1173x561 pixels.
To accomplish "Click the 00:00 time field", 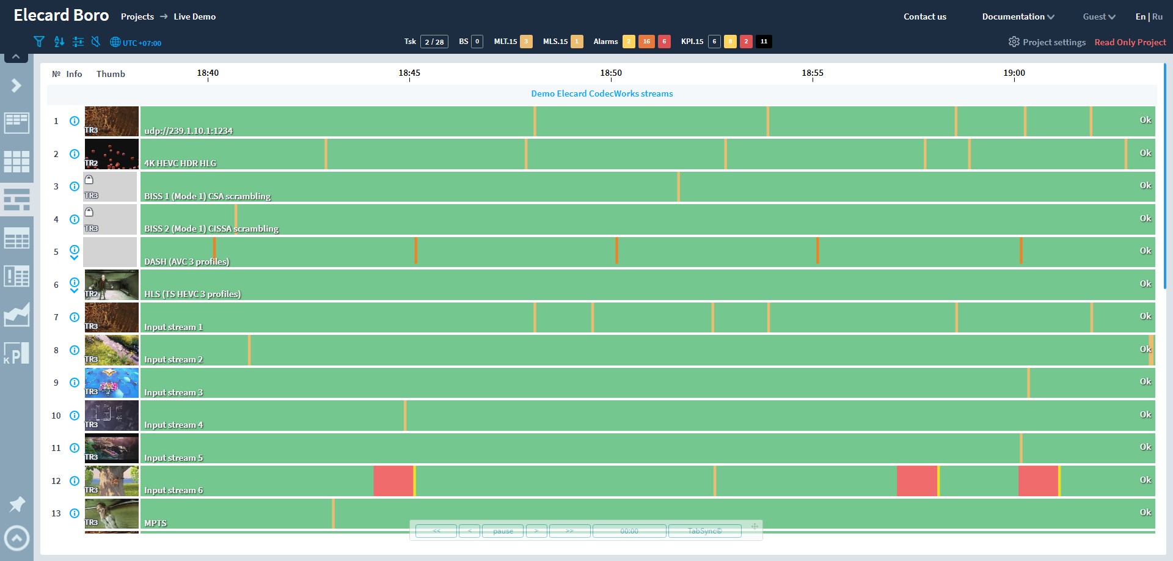I will [x=629, y=531].
